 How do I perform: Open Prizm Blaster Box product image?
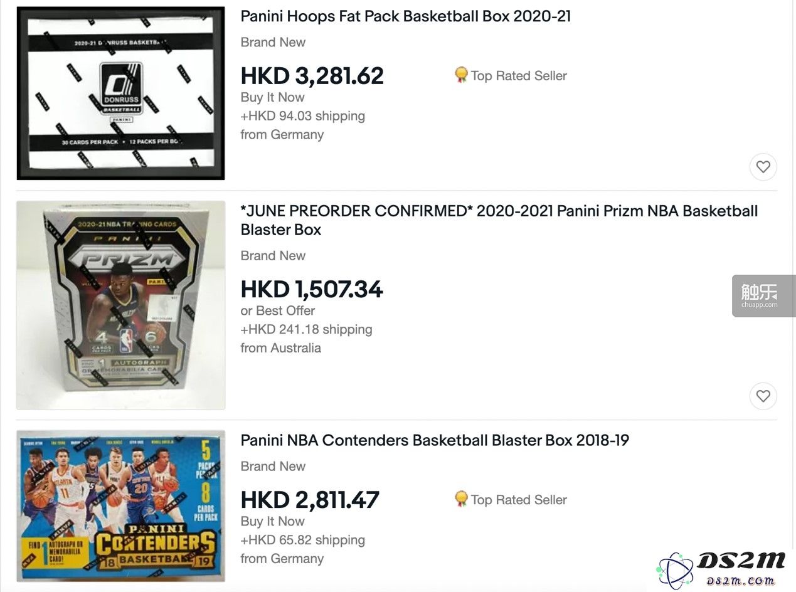coord(120,305)
